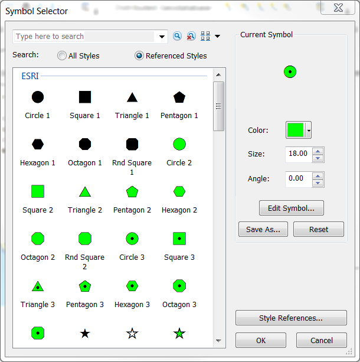Viewport: 360px width, 362px height.
Task: Click the scrollbar down arrow
Action: click(218, 341)
